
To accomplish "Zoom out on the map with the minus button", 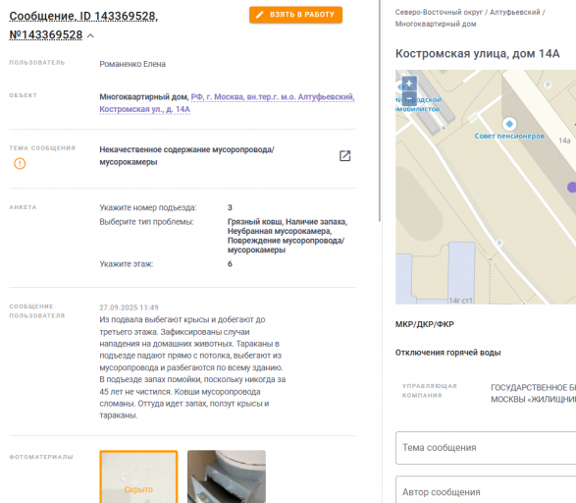I will (x=409, y=98).
